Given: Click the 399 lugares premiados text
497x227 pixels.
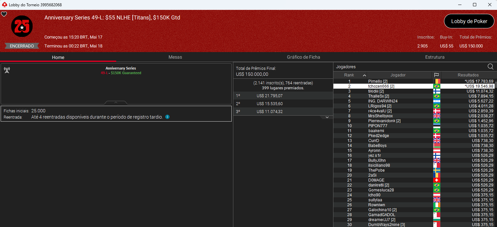Looking at the screenshot, I should [283, 88].
